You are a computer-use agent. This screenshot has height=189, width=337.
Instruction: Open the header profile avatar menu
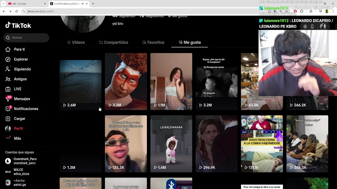point(323,26)
